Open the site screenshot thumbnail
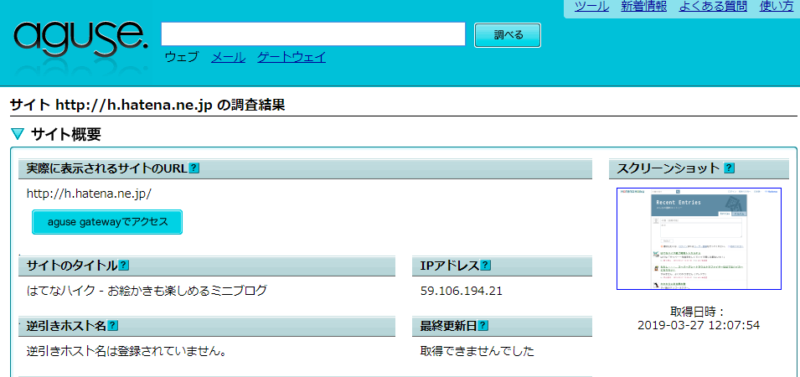 [x=699, y=239]
